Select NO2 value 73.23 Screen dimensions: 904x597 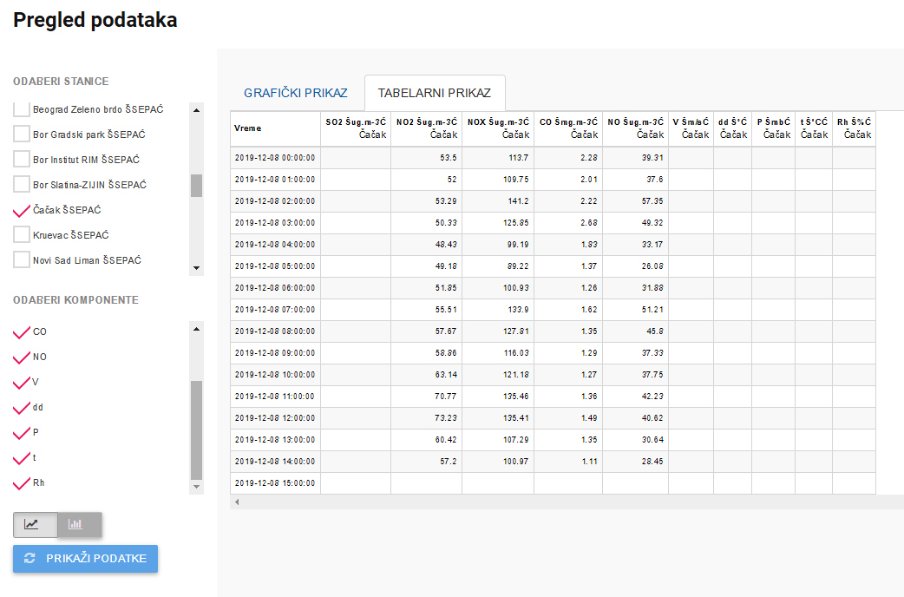[x=427, y=418]
